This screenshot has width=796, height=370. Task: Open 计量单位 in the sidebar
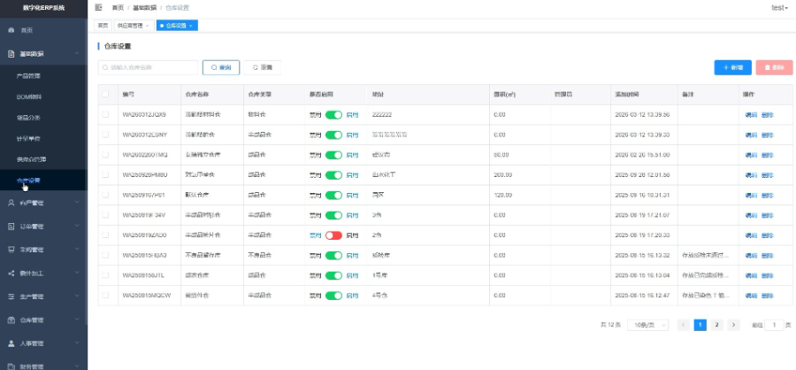tap(28, 139)
